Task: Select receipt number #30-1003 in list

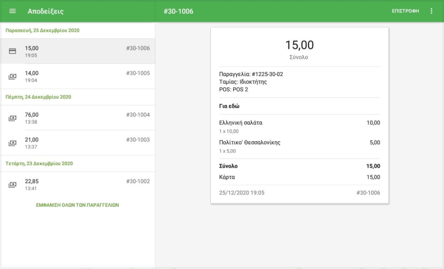Action: pos(138,140)
